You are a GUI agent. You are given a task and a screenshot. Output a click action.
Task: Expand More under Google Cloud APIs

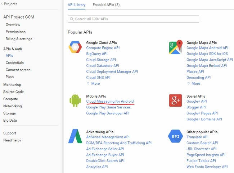pos(94,84)
